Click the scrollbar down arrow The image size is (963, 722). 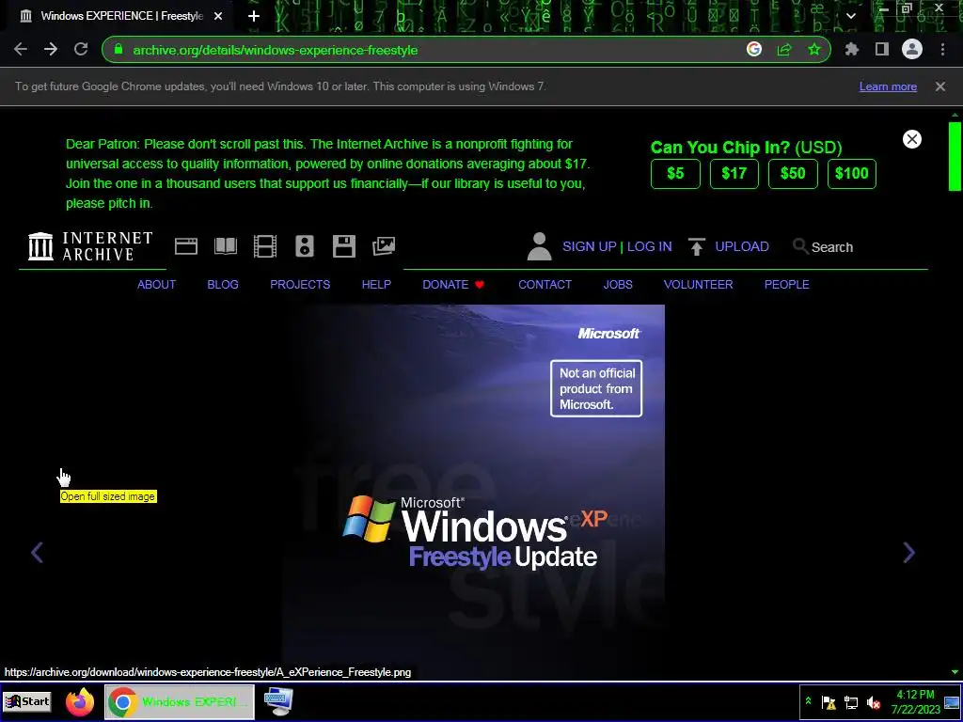click(955, 672)
